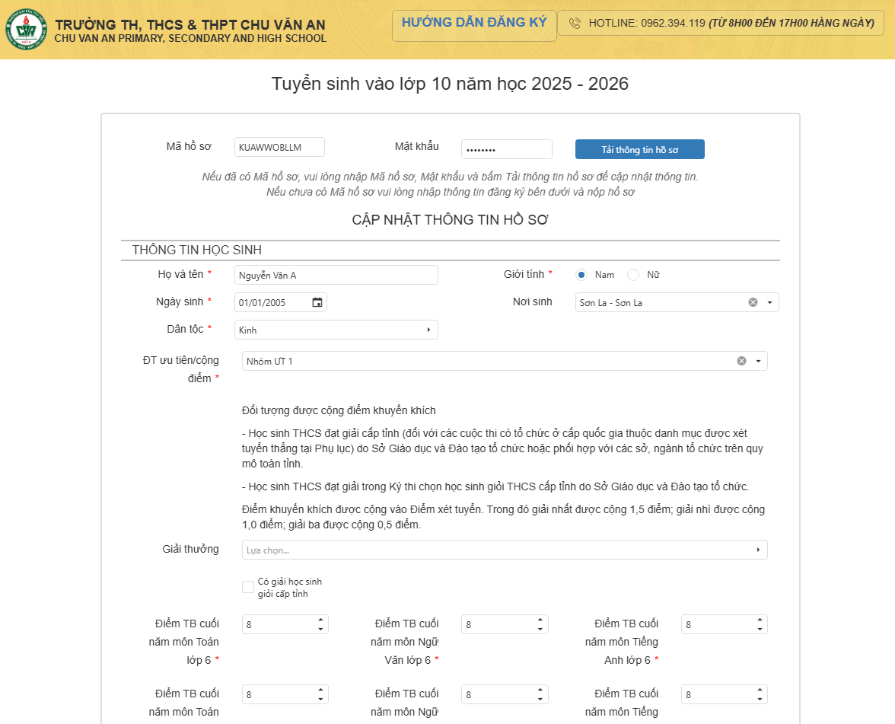Clear the Nhóm UT 1 selection
The width and height of the screenshot is (895, 724).
[x=741, y=361]
